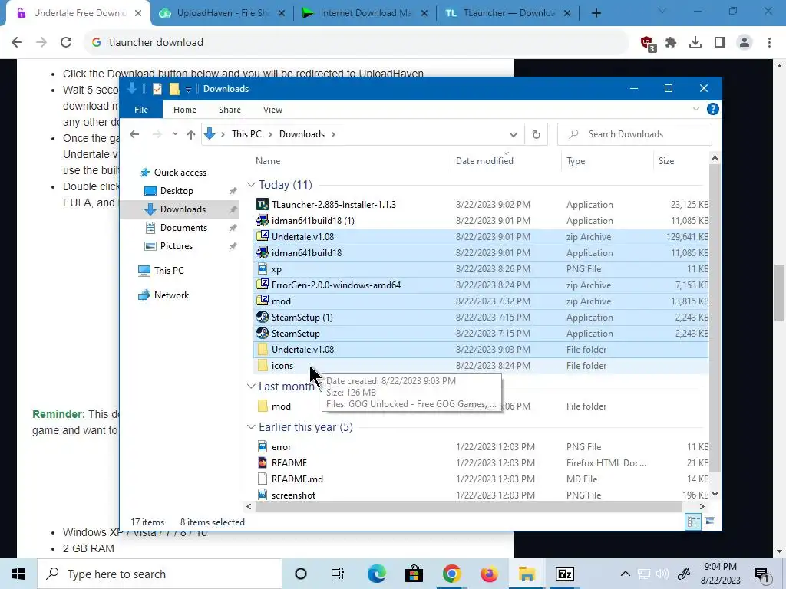Select Undertale.v1.08 zip archive icon
This screenshot has width=786, height=589.
(x=263, y=236)
